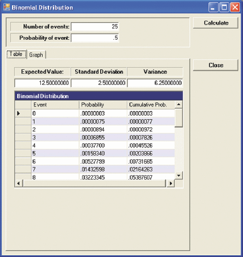Maximize the Binomial Distribution window

pyautogui.click(x=224, y=7)
